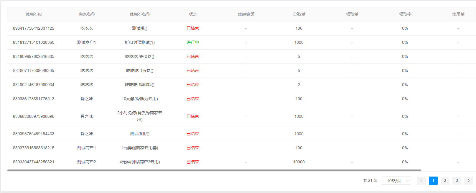This screenshot has height=193, width=476.
Task: Select current page 1 button
Action: (x=433, y=181)
